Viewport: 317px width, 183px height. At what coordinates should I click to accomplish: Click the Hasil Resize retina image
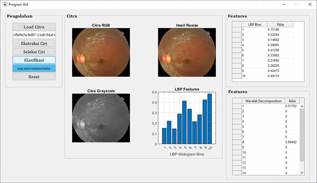pyautogui.click(x=187, y=52)
